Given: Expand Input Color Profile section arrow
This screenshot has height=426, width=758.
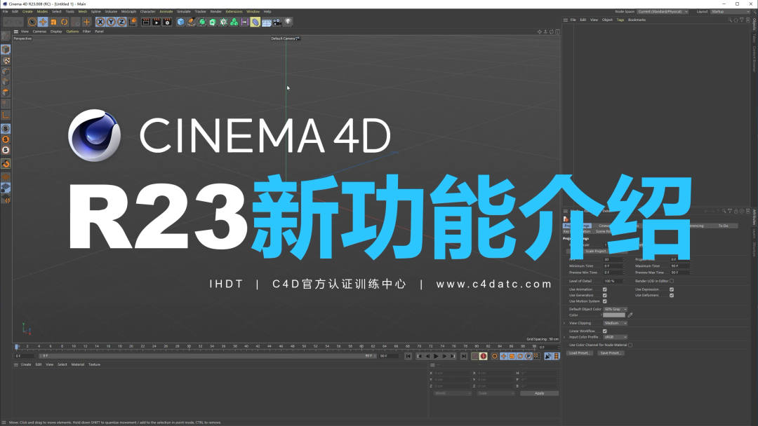Looking at the screenshot, I should [564, 337].
